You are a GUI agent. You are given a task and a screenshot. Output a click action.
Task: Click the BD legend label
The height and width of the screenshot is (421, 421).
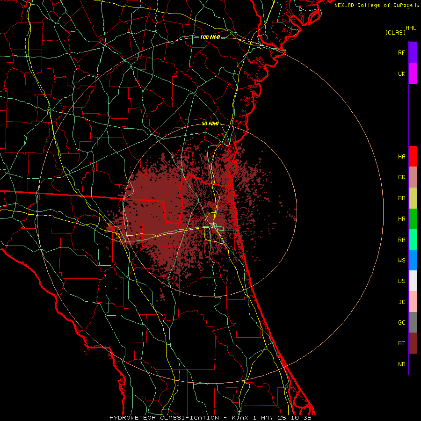click(401, 198)
